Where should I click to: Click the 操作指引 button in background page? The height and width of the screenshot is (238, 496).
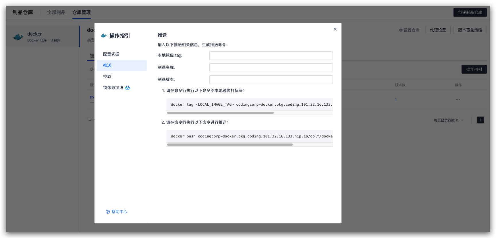474,69
